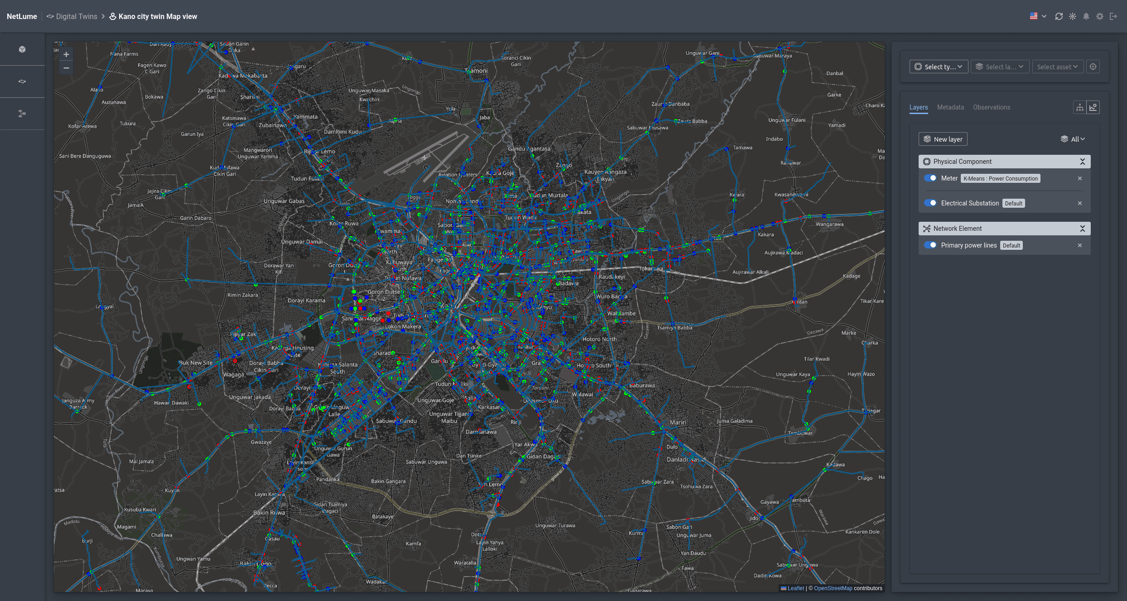Image resolution: width=1127 pixels, height=601 pixels.
Task: Click the New layer button
Action: [x=943, y=139]
